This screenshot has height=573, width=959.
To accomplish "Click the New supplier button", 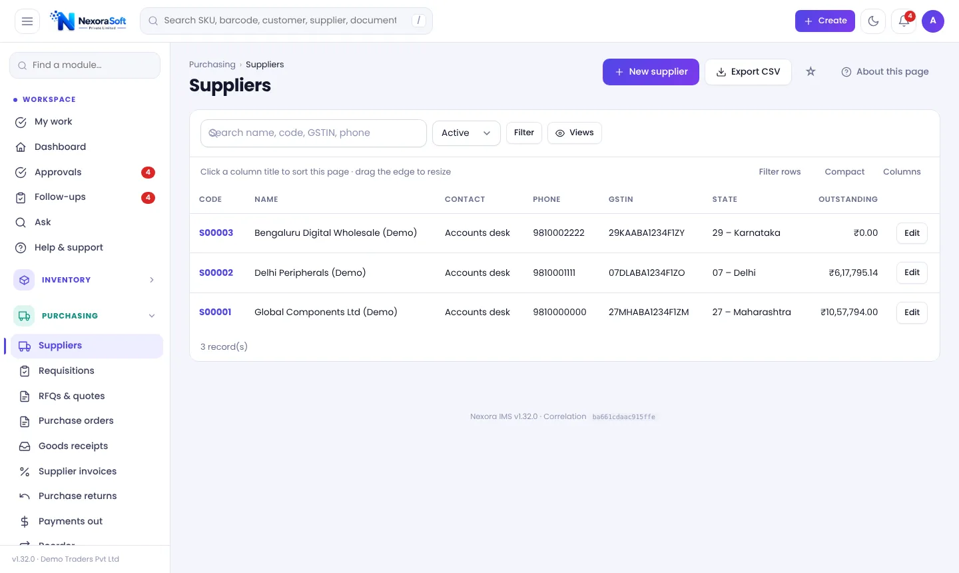I will click(651, 72).
